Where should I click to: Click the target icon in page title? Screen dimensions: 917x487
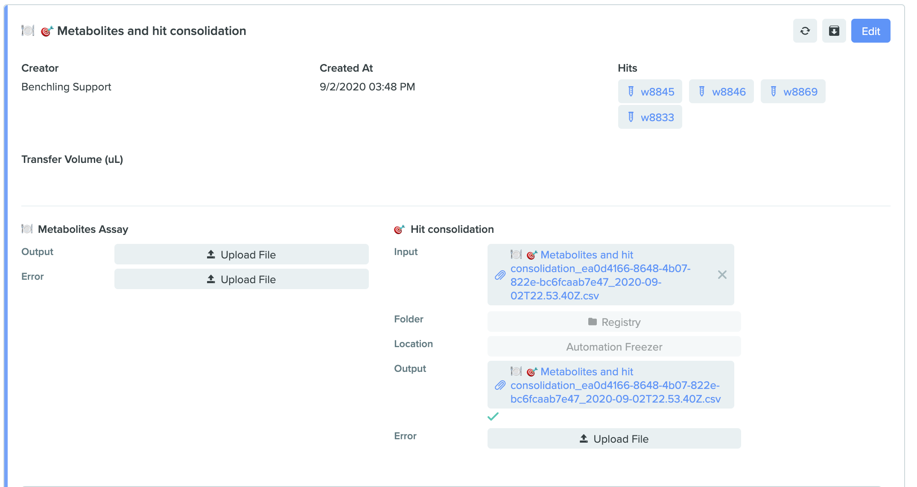coord(47,31)
